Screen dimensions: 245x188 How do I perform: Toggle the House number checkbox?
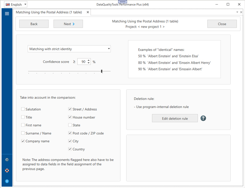point(70,117)
